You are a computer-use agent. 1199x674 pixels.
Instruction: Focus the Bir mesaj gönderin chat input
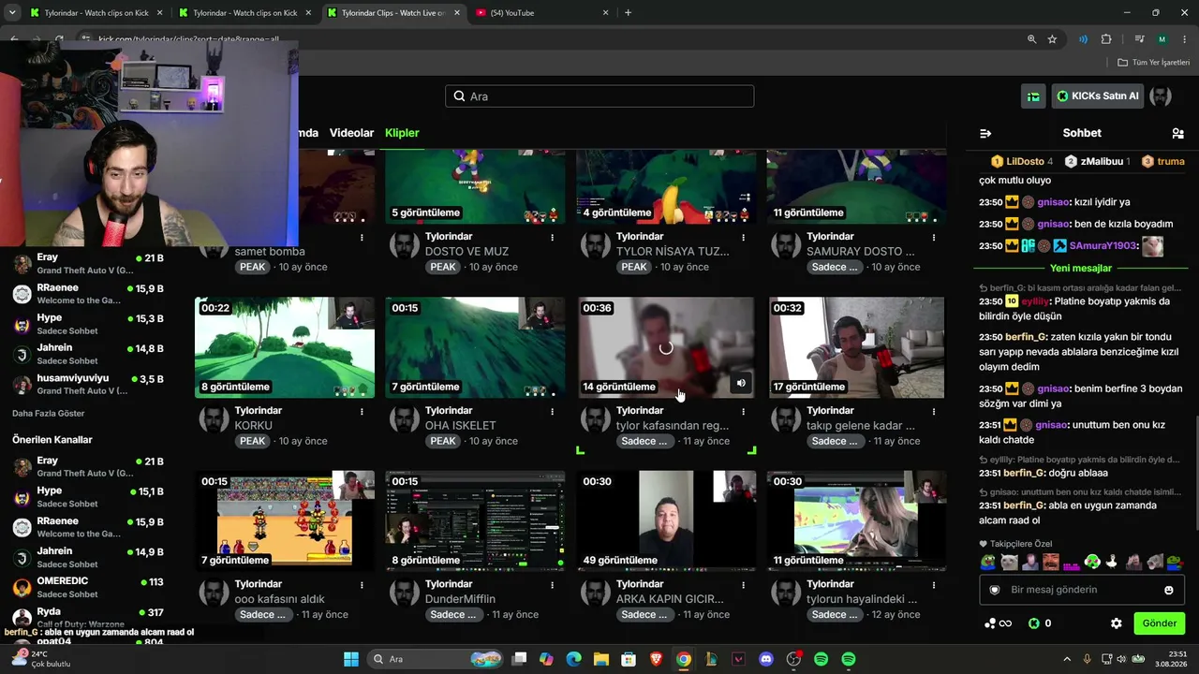pyautogui.click(x=1082, y=590)
